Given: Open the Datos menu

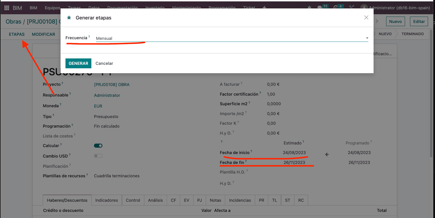Looking at the screenshot, I should tap(94, 8).
